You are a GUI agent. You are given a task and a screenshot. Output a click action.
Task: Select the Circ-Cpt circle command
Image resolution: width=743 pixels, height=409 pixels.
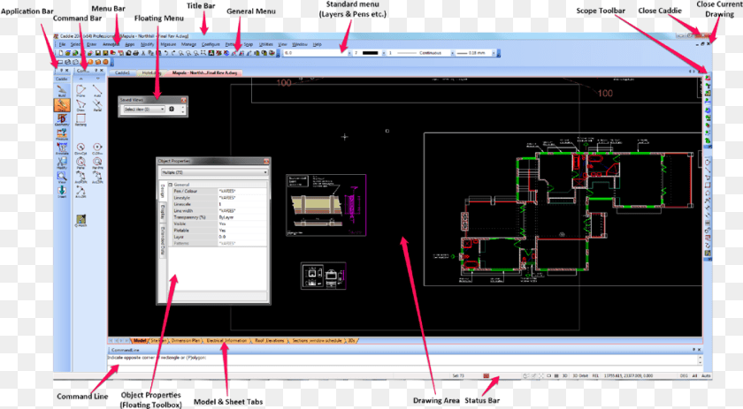tap(81, 148)
